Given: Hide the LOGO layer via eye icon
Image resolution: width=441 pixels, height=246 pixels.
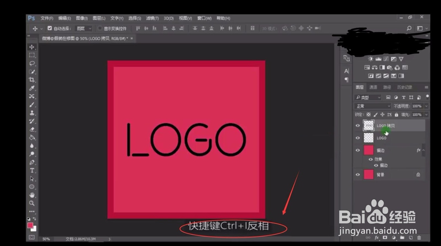Looking at the screenshot, I should coord(358,138).
